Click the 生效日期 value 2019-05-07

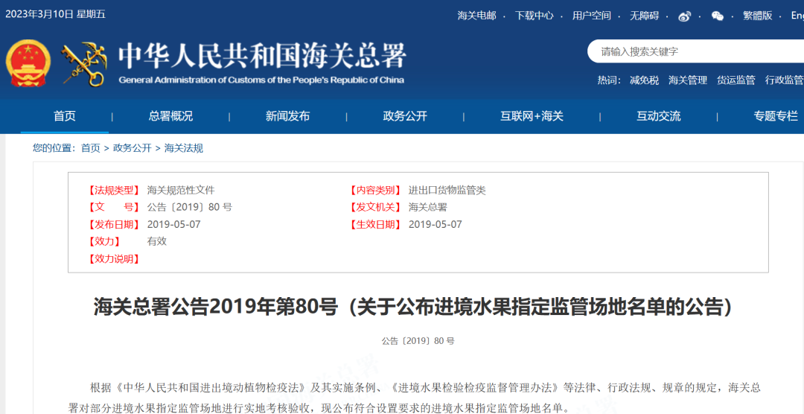[x=435, y=224]
